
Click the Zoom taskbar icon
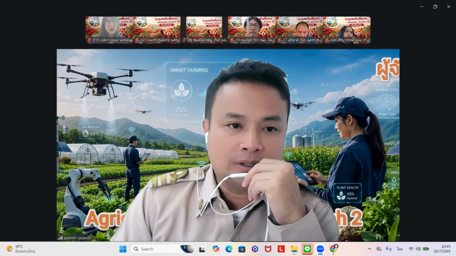pos(320,249)
